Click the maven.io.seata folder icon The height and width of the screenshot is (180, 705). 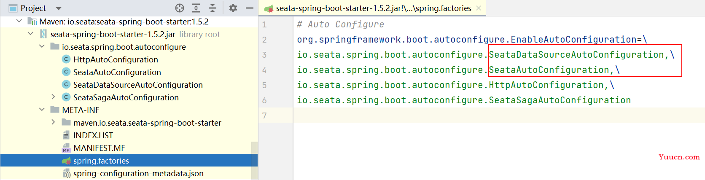coord(66,122)
